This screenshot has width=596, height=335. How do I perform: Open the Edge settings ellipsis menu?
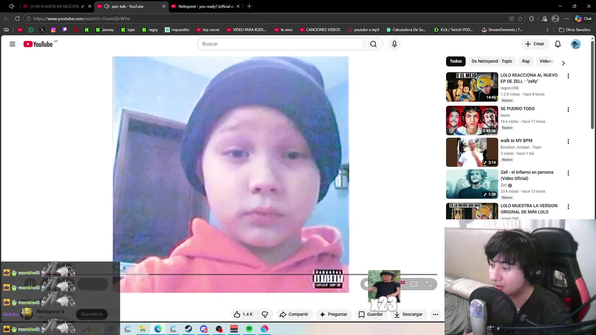point(566,19)
